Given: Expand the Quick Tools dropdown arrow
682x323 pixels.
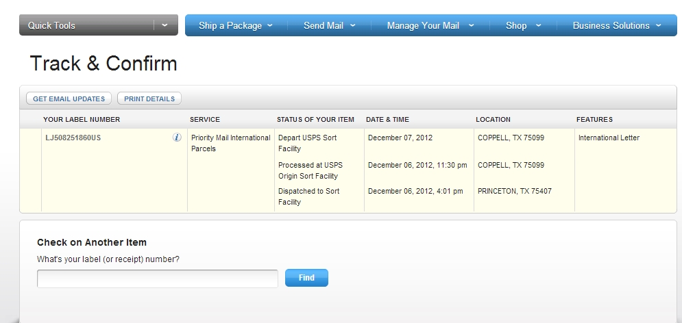Looking at the screenshot, I should click(x=165, y=25).
